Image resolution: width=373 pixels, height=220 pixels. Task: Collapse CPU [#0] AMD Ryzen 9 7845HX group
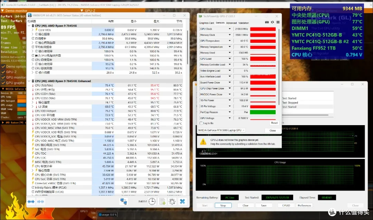(29, 26)
